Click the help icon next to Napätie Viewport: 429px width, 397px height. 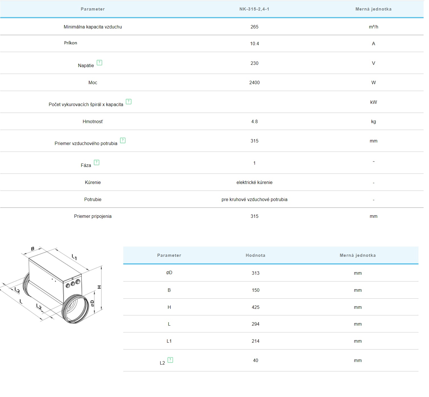99,63
